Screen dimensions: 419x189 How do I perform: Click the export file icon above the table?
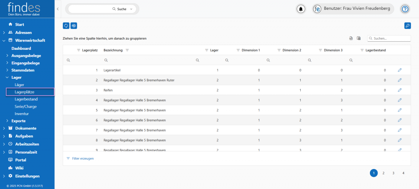(x=351, y=38)
